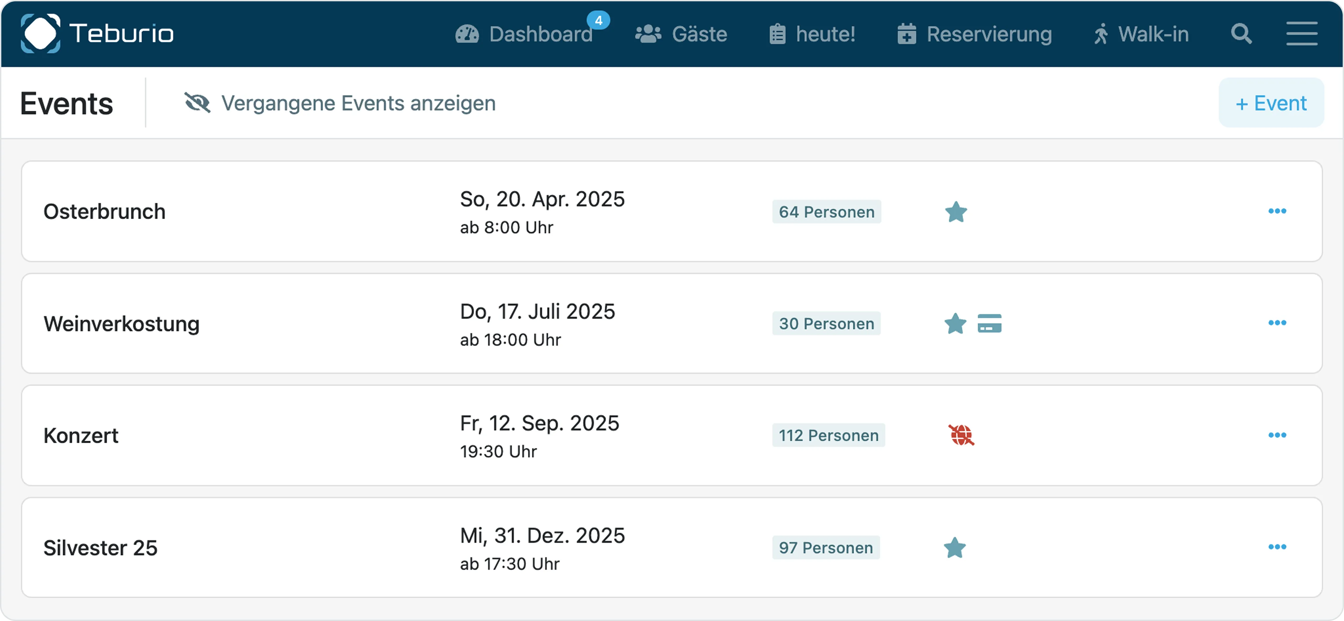Open the Gäste menu item
Screen dimensions: 1344x621
(x=681, y=34)
